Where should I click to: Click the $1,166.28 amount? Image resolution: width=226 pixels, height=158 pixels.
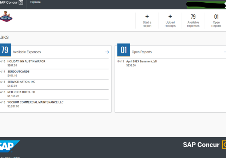coord(13,96)
